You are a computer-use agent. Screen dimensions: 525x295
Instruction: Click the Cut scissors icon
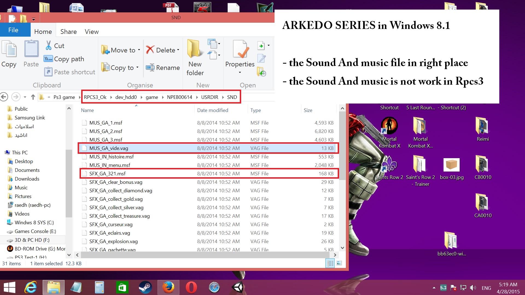49,46
